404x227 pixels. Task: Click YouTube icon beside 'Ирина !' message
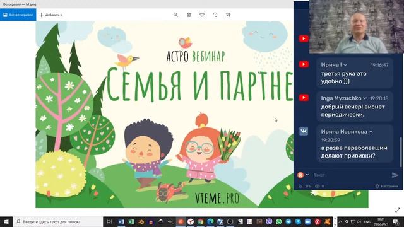304,64
